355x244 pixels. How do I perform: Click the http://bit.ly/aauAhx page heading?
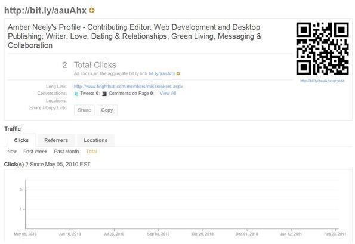[x=45, y=10]
